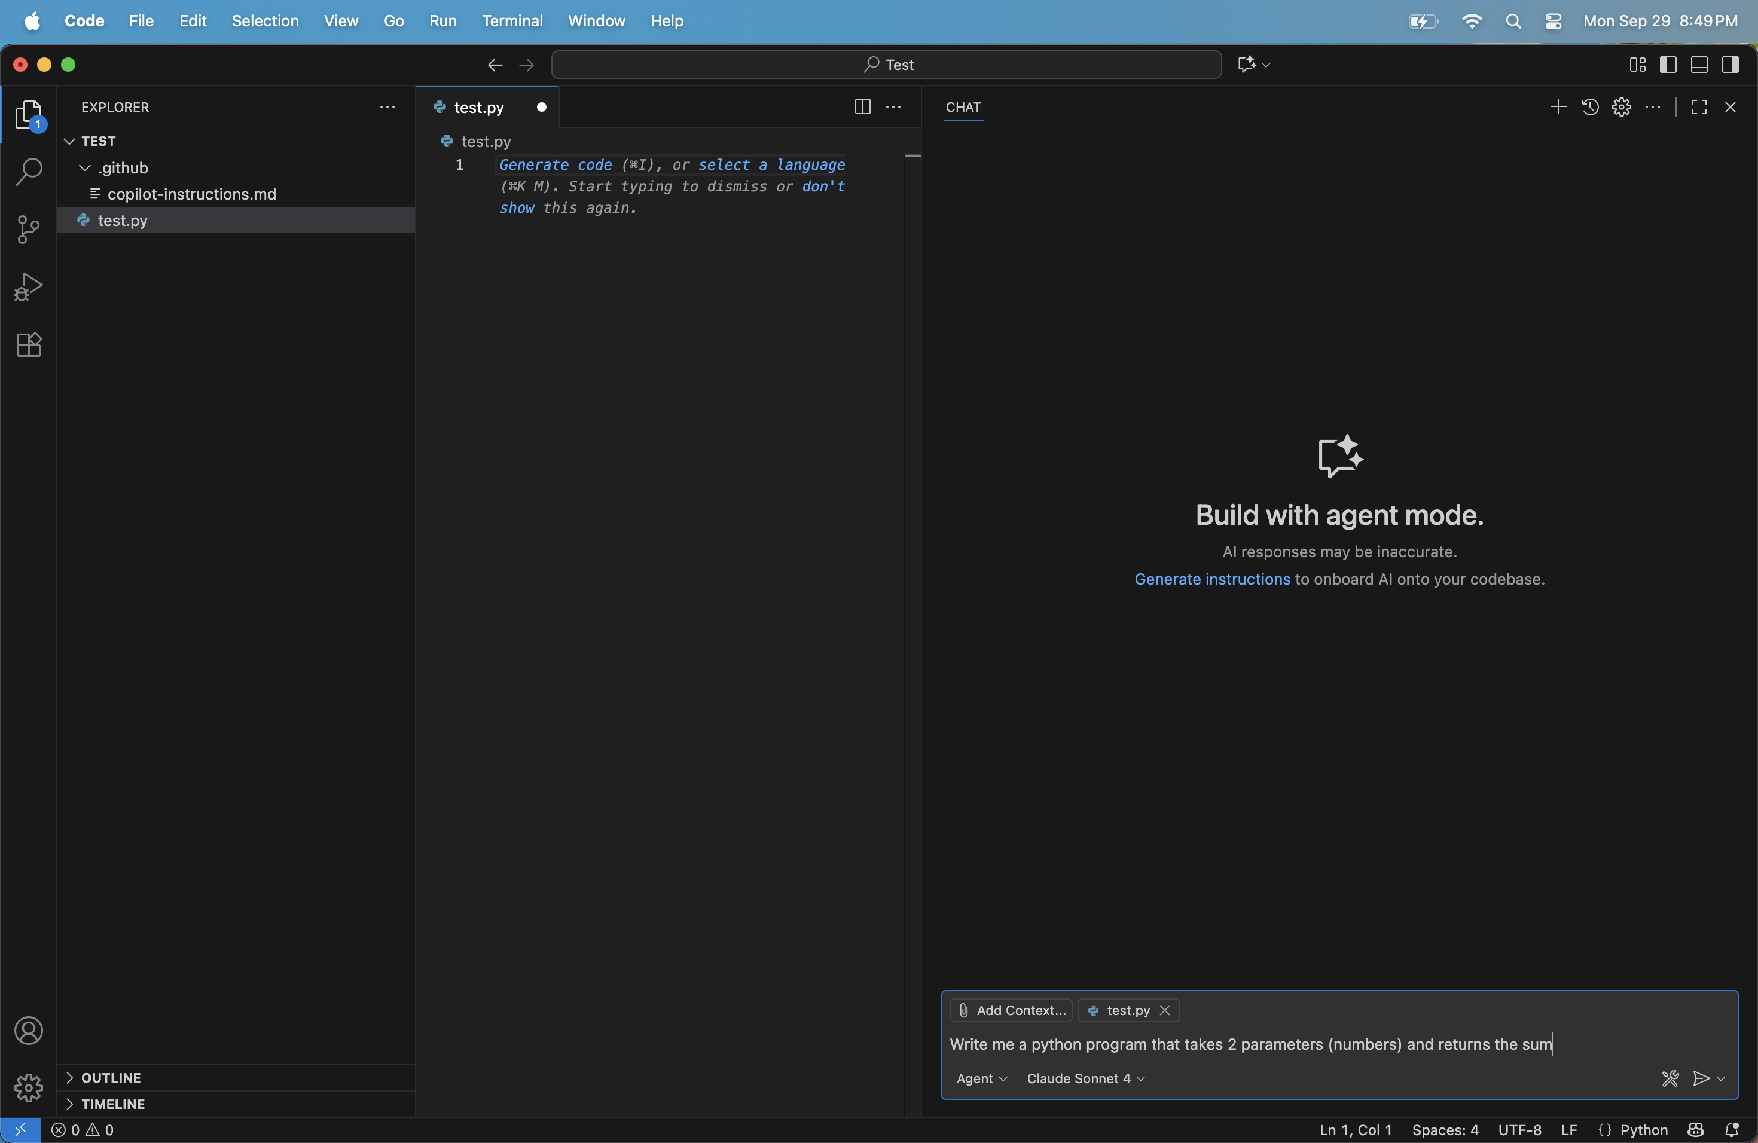Click the Add Context button
The image size is (1758, 1143).
pyautogui.click(x=1011, y=1010)
